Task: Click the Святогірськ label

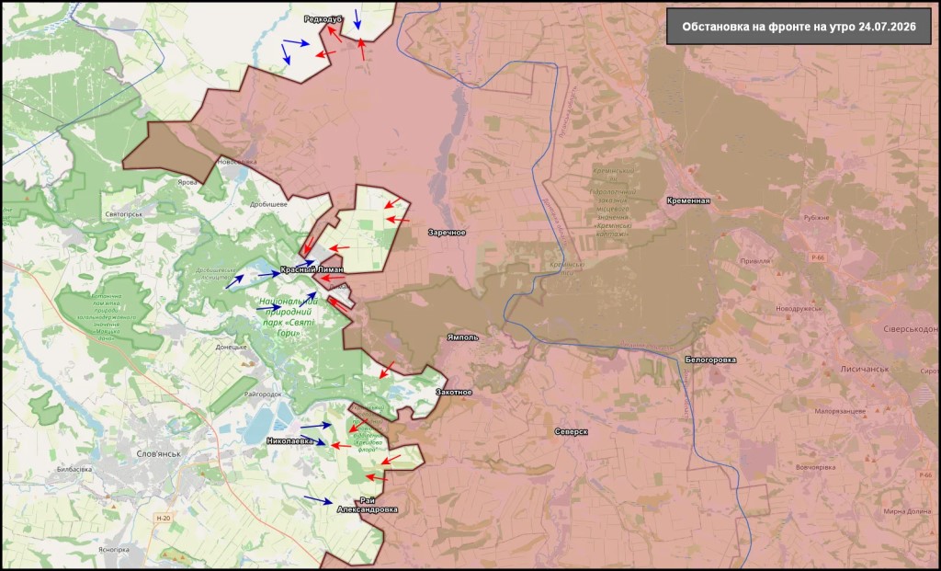Action: coord(123,213)
